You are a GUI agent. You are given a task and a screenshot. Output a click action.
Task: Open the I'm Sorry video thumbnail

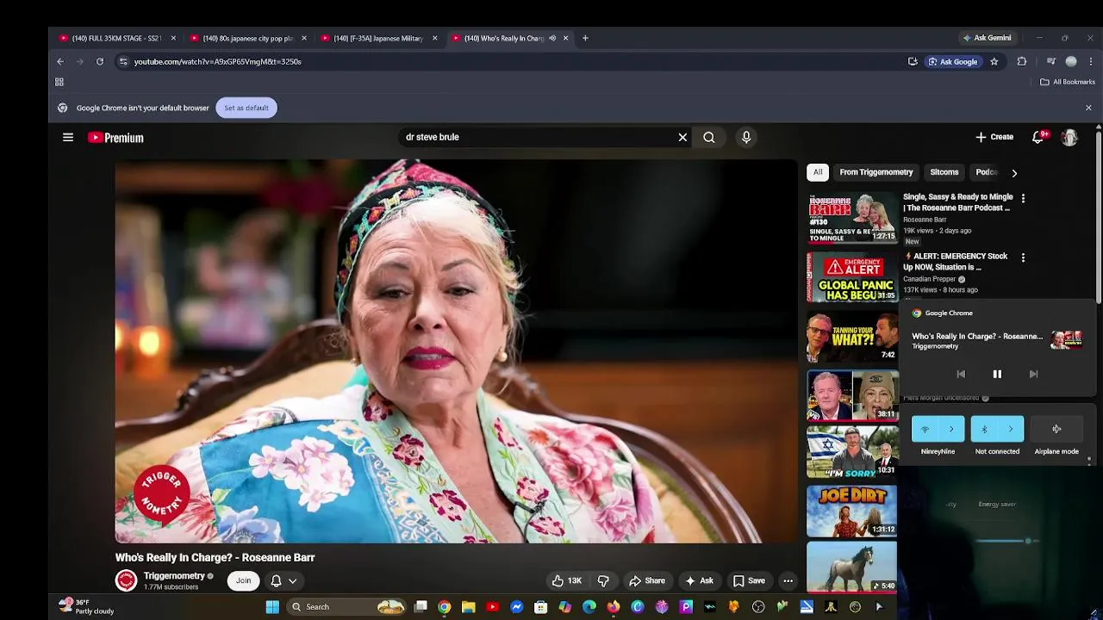click(x=852, y=451)
